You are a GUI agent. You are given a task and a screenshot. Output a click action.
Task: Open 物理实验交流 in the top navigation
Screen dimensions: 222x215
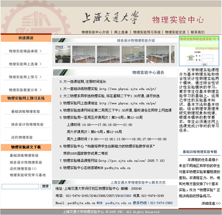(175, 32)
